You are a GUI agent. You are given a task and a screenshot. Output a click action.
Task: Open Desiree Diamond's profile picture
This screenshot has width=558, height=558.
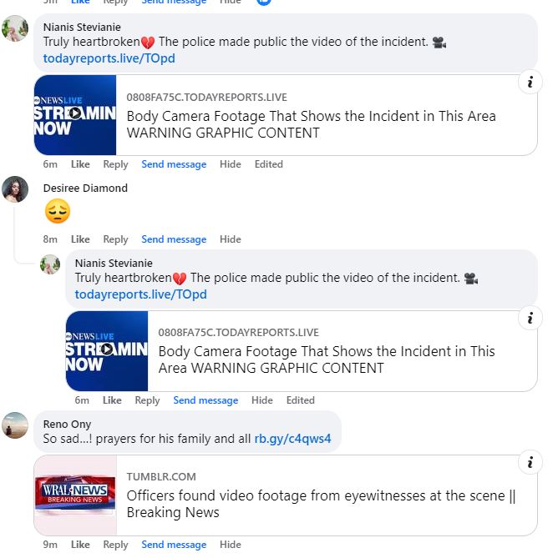[15, 189]
